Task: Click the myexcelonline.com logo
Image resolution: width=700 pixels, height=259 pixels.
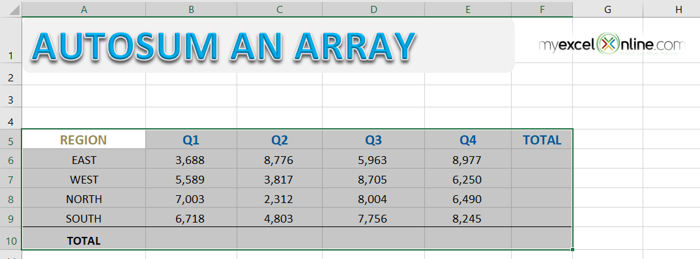Action: 611,45
